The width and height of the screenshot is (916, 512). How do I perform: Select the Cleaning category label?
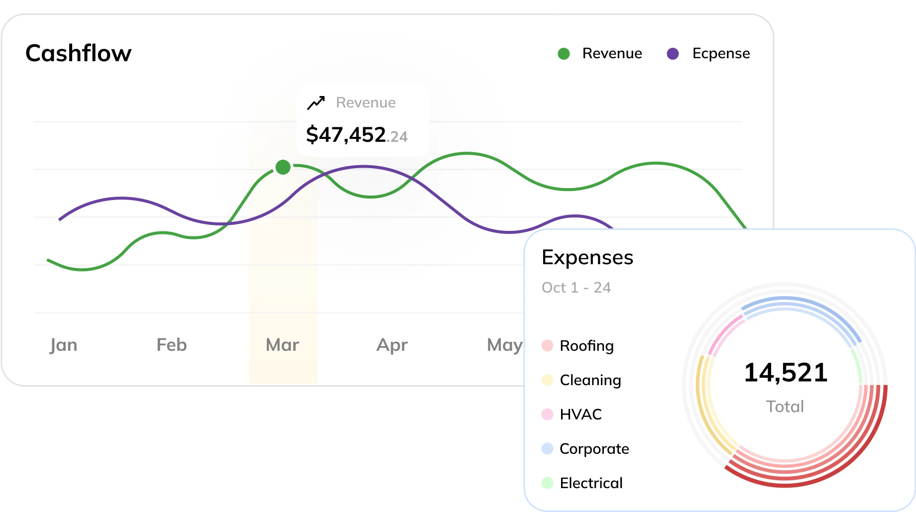tap(590, 380)
